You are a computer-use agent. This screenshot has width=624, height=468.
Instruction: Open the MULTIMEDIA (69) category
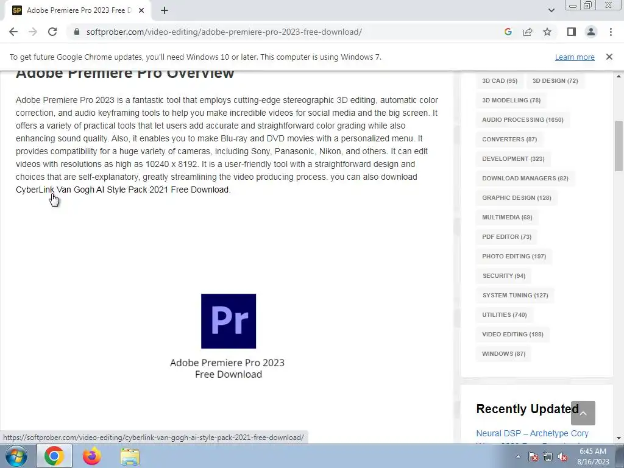point(507,218)
